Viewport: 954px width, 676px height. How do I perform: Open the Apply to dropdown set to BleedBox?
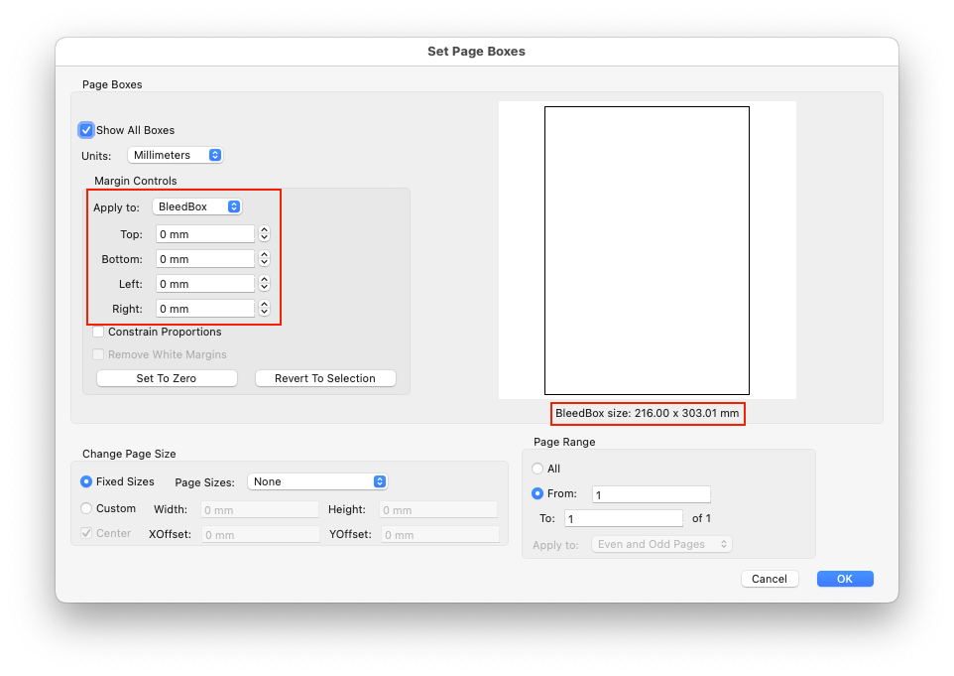click(x=195, y=206)
